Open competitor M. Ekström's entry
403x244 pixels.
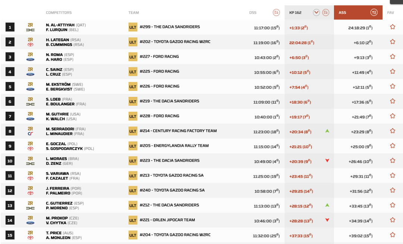coord(58,85)
